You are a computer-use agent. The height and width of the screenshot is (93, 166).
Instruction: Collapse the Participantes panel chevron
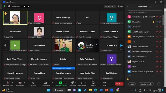(128, 6)
